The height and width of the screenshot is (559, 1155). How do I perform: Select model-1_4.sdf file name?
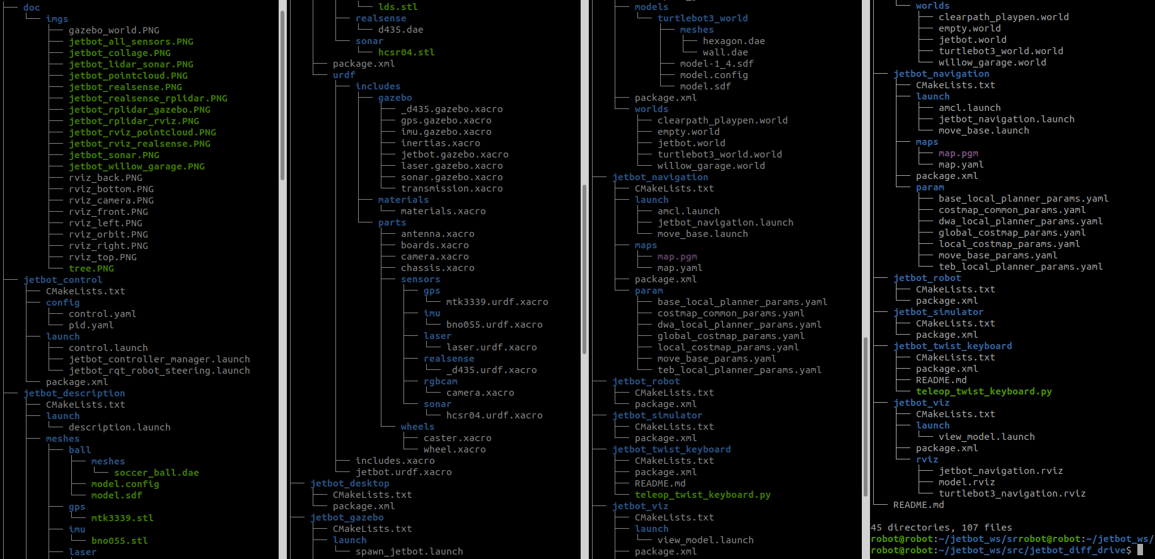[x=717, y=64]
